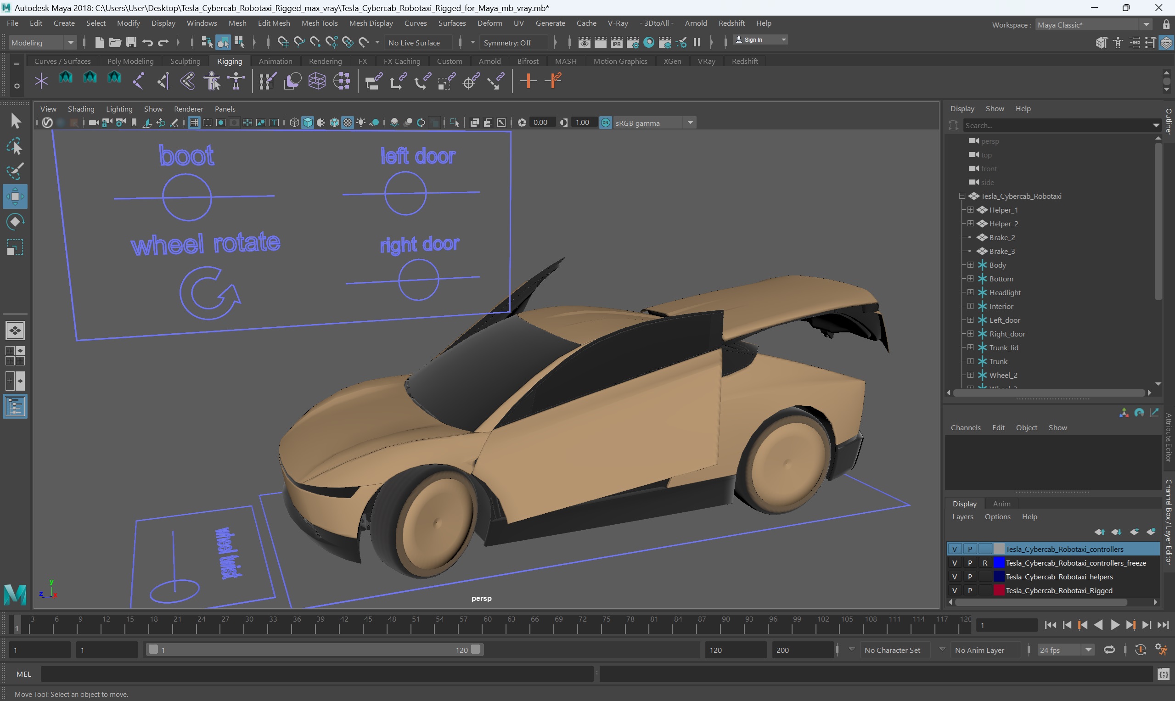Activate the Select tool arrow
This screenshot has height=701, width=1175.
[15, 121]
